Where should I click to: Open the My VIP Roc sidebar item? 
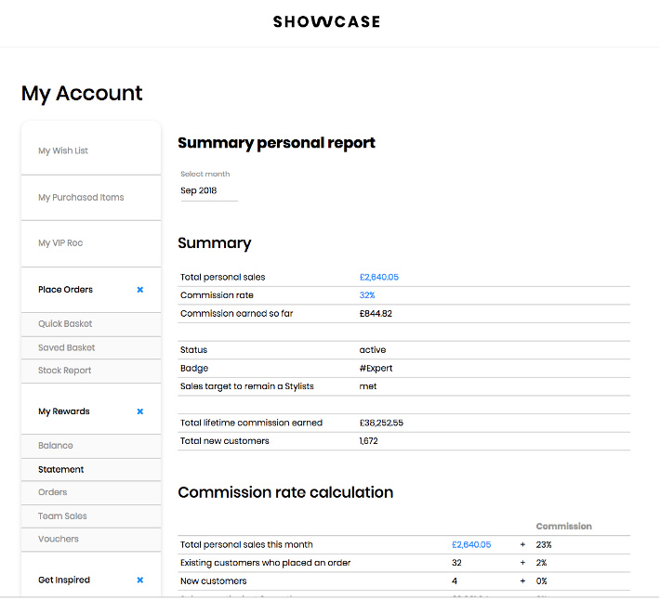click(60, 243)
